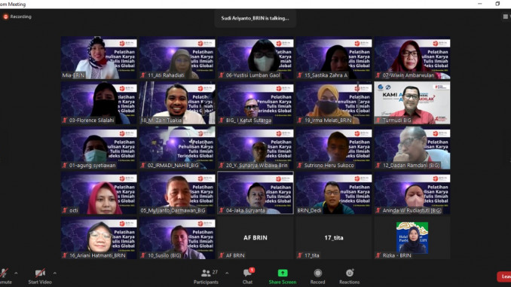Image resolution: width=511 pixels, height=287 pixels.
Task: Select 04-Jaka Suryanta video tile
Action: [x=255, y=193]
